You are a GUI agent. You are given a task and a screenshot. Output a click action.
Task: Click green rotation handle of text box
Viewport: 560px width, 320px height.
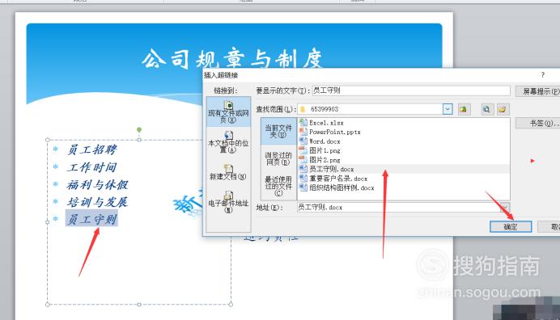pyautogui.click(x=139, y=129)
